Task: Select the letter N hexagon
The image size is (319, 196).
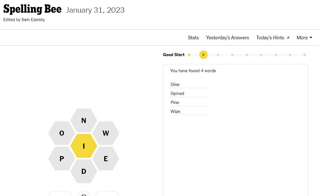Action: [83, 120]
